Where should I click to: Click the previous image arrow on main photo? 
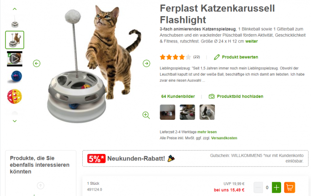coord(37,64)
